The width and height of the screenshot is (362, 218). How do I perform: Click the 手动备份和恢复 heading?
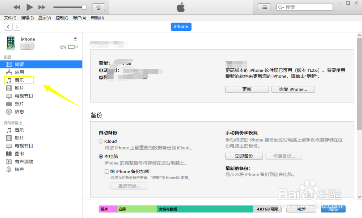pos(241,133)
